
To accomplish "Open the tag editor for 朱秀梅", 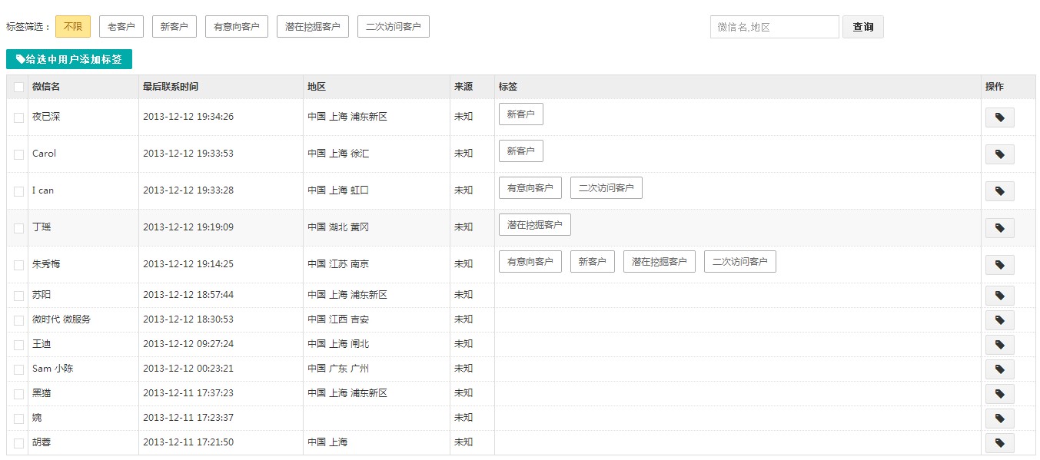I will pos(999,265).
